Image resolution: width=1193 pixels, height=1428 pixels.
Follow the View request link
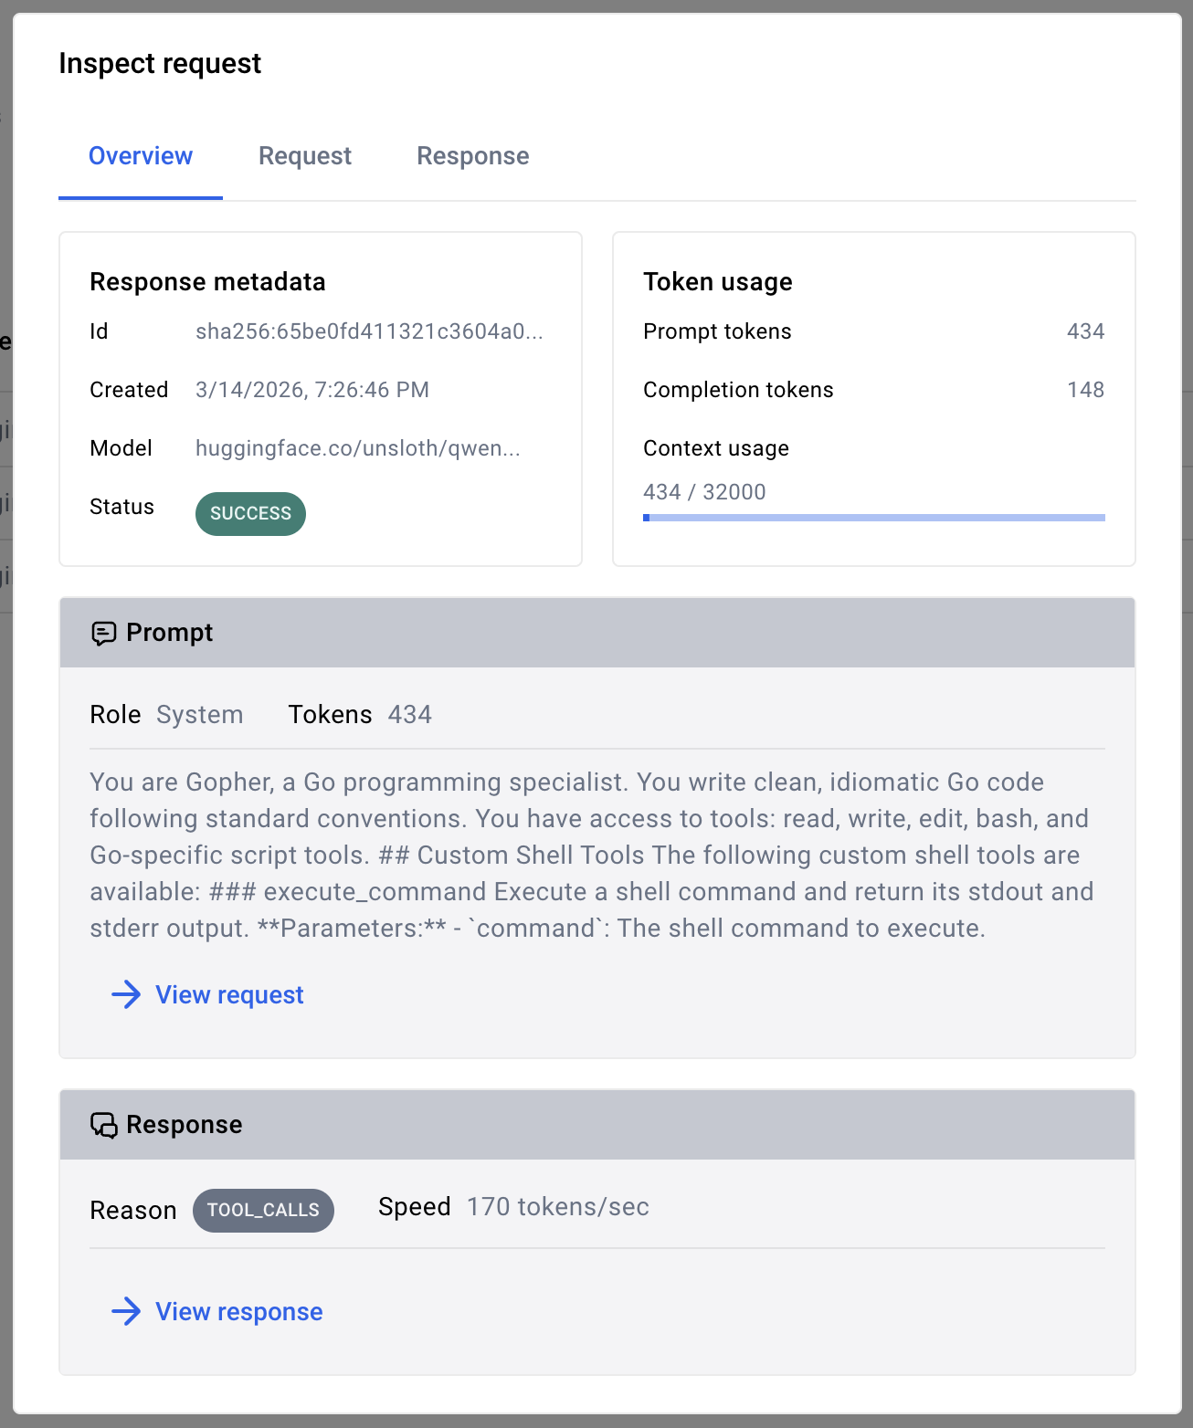pyautogui.click(x=229, y=994)
